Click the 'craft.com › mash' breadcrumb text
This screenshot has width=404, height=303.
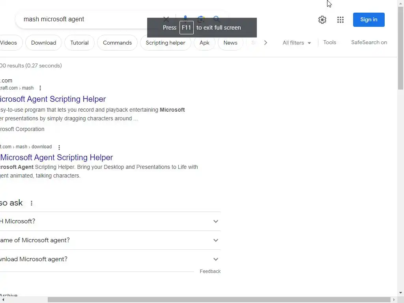[17, 88]
